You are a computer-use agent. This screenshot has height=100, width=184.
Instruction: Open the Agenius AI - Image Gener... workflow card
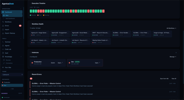(x=40, y=34)
